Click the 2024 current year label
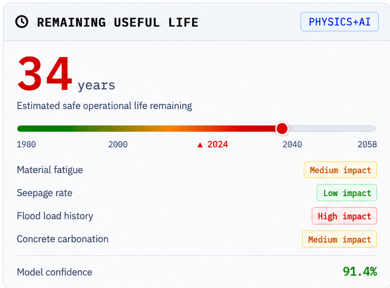The height and width of the screenshot is (288, 390). tap(218, 145)
